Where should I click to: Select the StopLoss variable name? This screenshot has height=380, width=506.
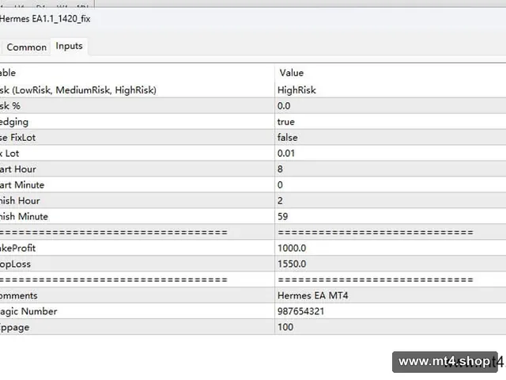(x=15, y=264)
